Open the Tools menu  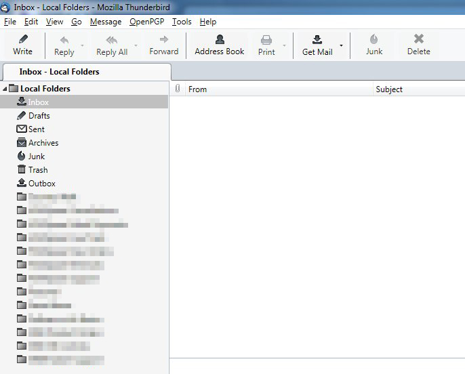[x=182, y=22]
